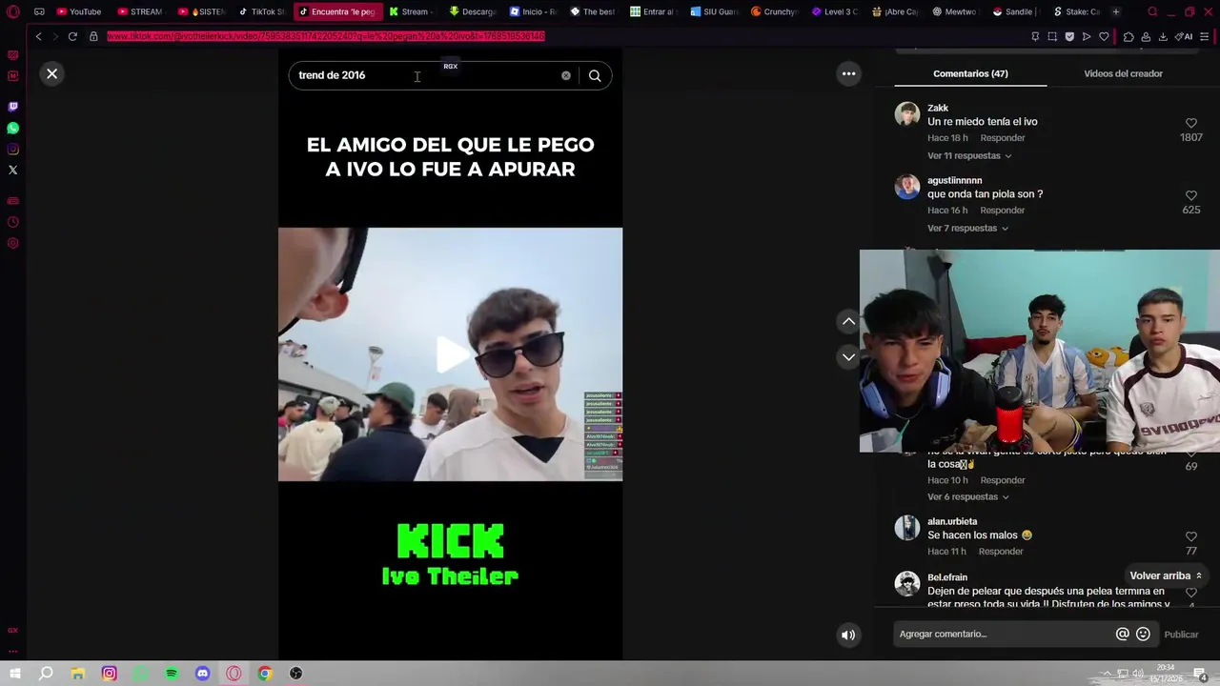Reply to Zakk's comment
The image size is (1220, 686).
pyautogui.click(x=1002, y=137)
